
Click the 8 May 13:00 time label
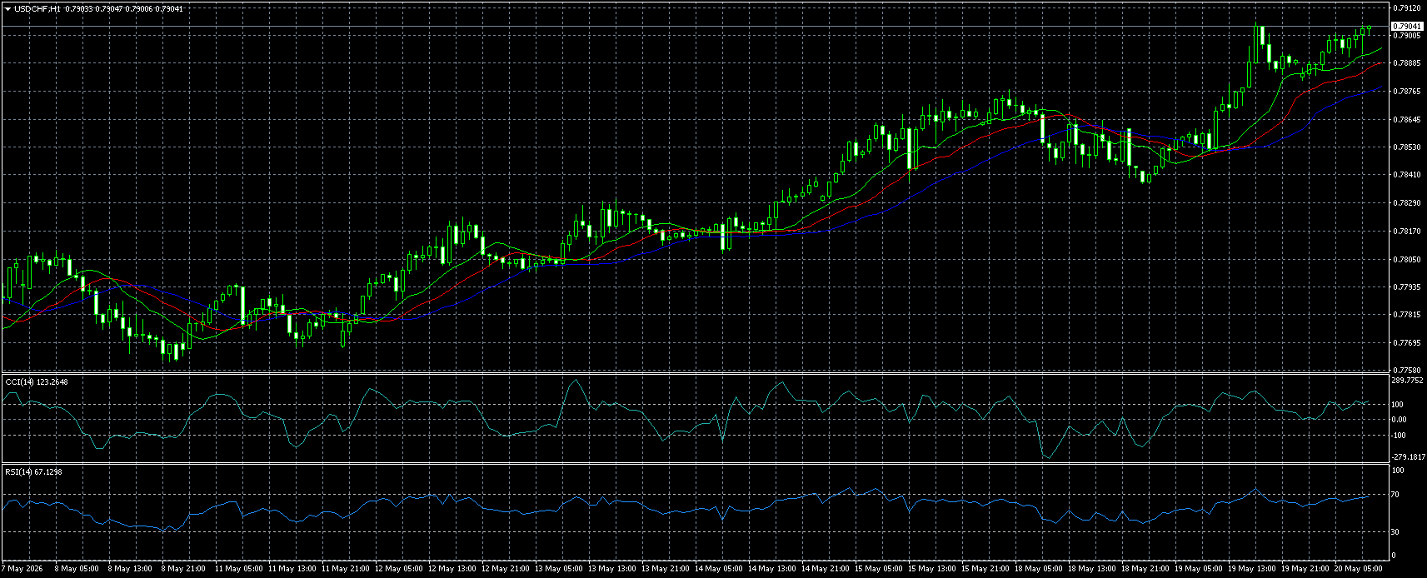coord(130,569)
